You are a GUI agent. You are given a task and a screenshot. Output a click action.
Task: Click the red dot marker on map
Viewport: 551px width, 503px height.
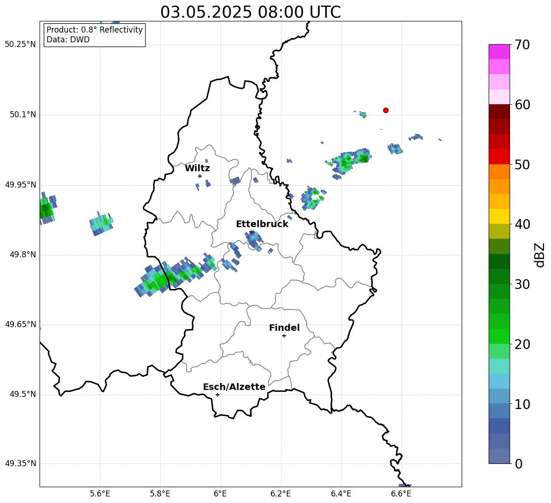[x=385, y=110]
